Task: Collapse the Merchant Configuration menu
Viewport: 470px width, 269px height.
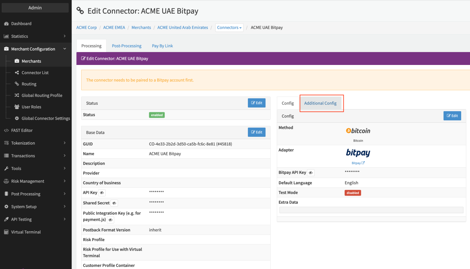Action: pos(35,49)
